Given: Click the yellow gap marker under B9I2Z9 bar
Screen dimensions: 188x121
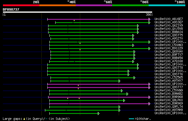Looking at the screenshot, I should click(80, 50).
